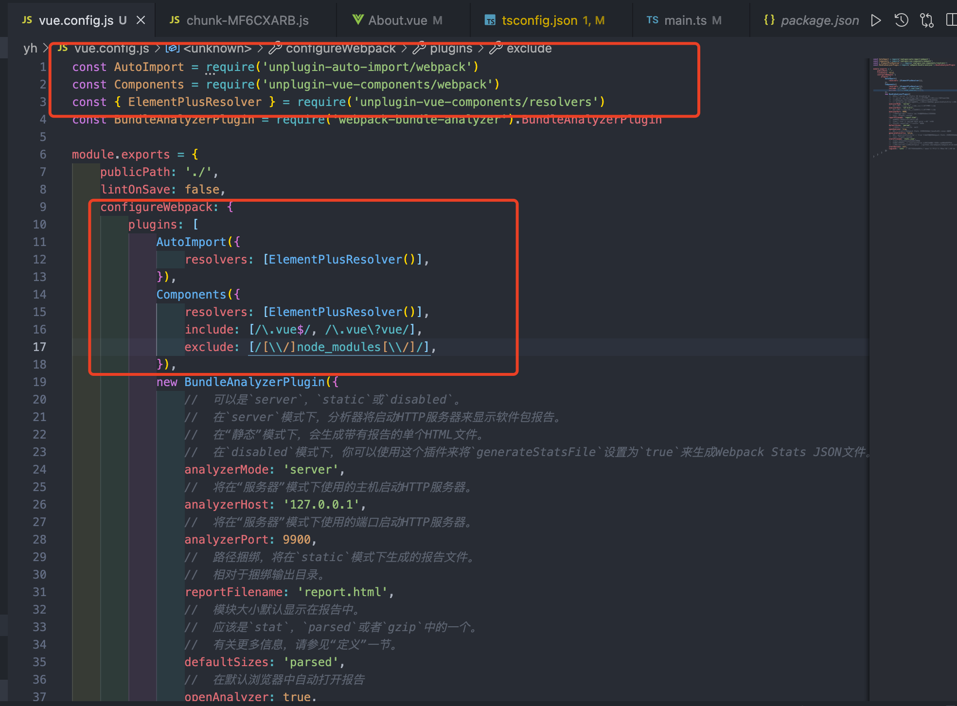The height and width of the screenshot is (706, 957).
Task: Click the underlined node_modules regex link
Action: point(339,347)
